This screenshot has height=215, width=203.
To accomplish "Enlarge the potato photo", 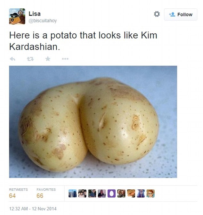I will [x=93, y=122].
